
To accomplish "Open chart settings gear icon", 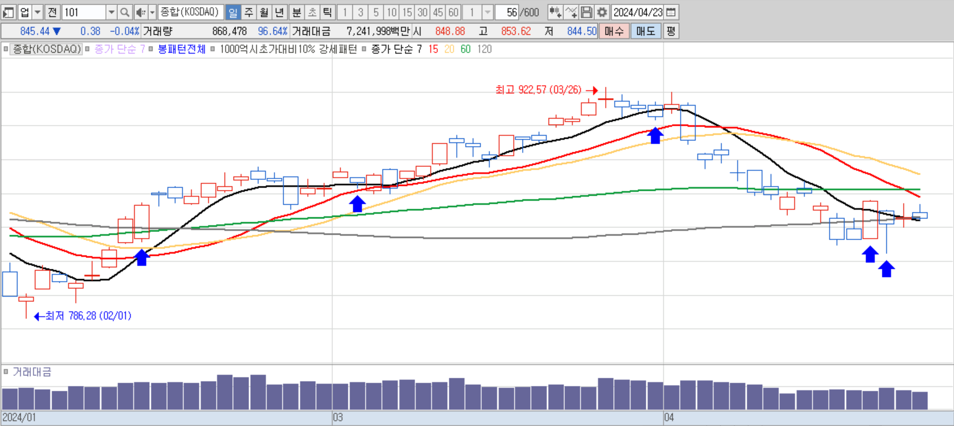I will [x=602, y=12].
